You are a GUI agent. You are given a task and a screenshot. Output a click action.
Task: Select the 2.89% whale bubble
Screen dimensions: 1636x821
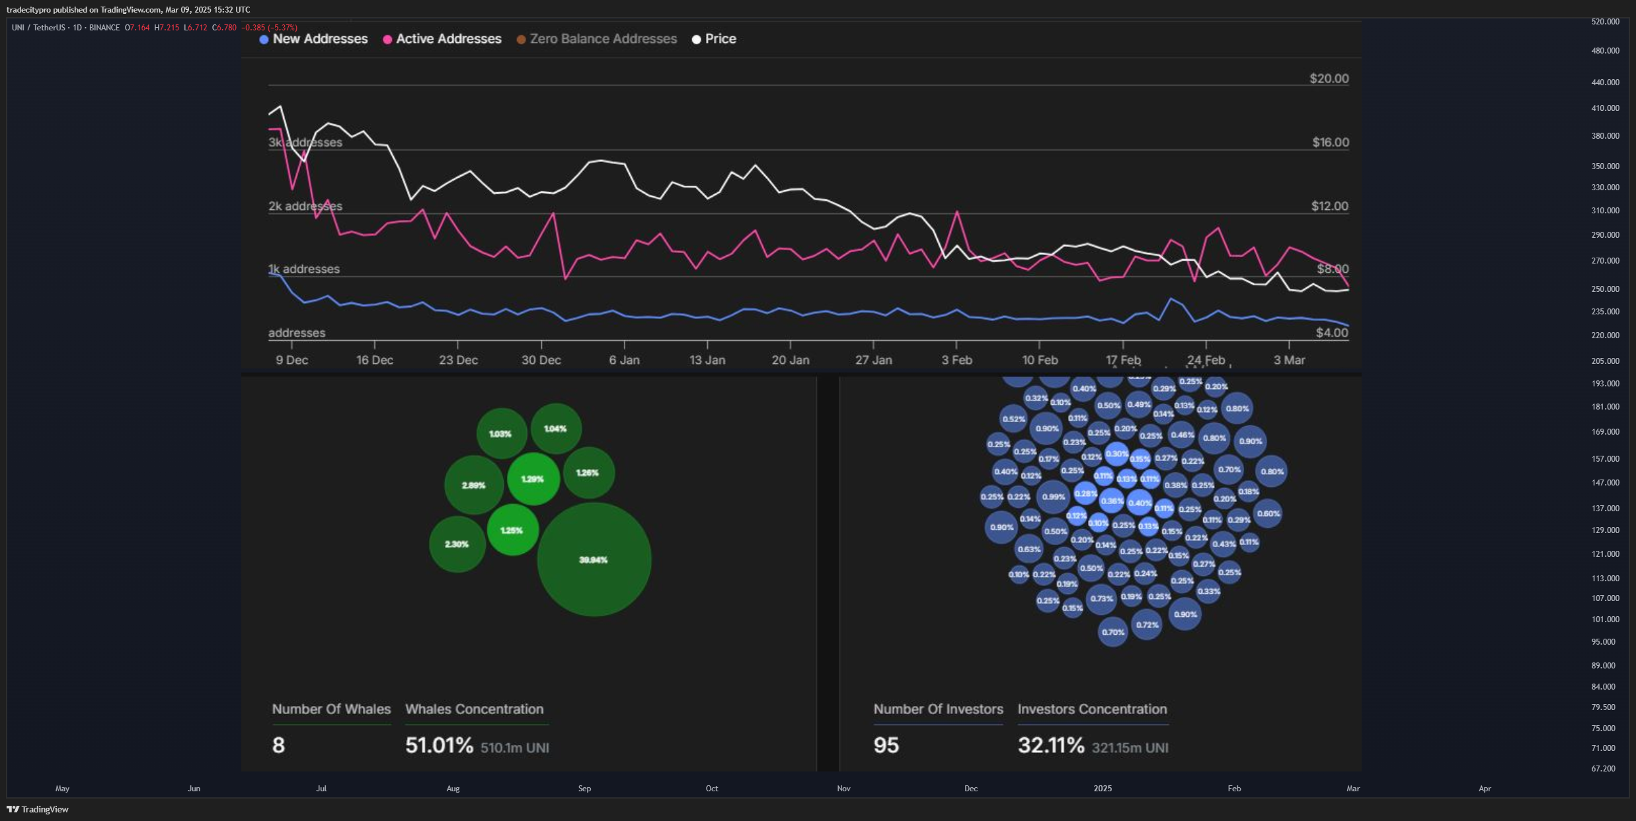click(473, 485)
